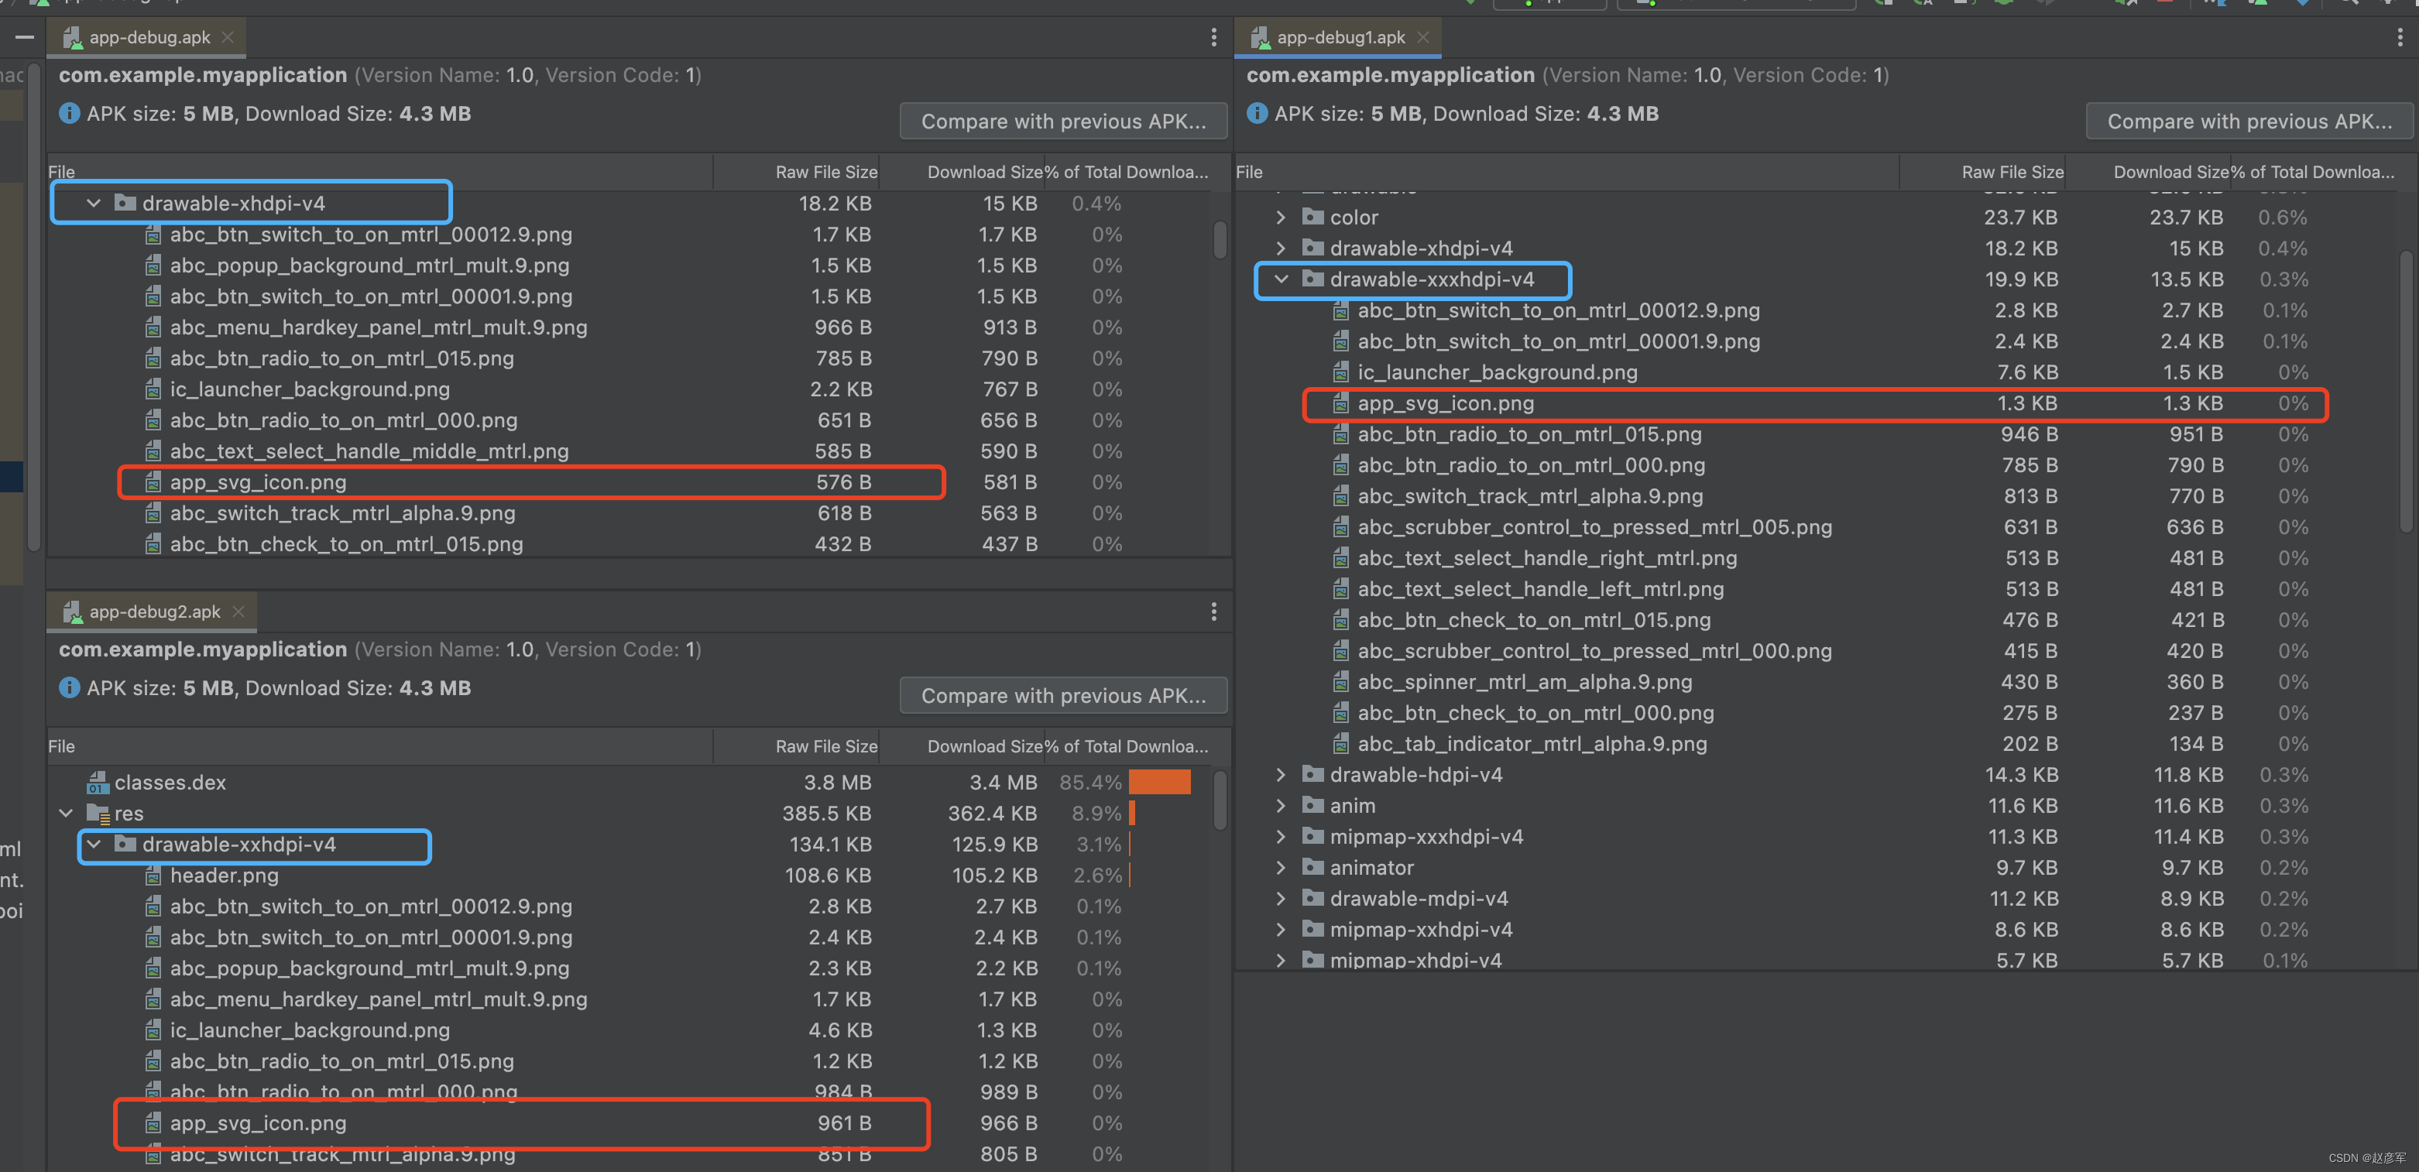The image size is (2419, 1172).
Task: Close the app-debug.apk tab
Action: (227, 38)
